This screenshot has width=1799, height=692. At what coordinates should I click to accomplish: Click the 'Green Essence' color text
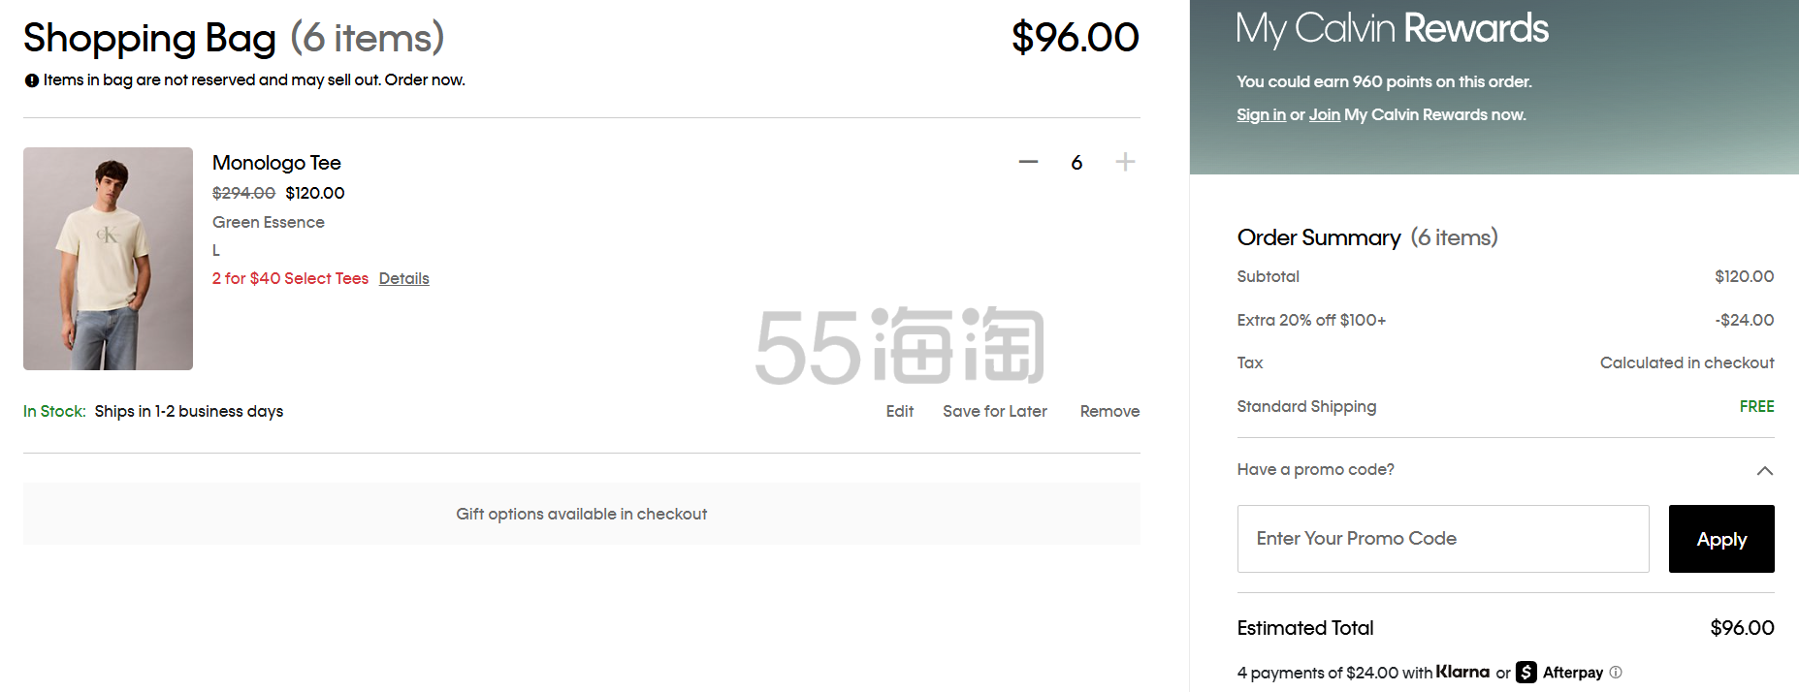pyautogui.click(x=269, y=222)
